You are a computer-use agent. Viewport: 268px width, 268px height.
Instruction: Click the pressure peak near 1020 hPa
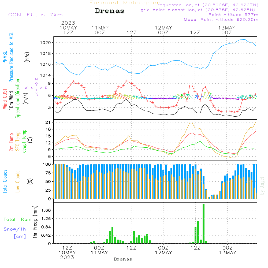(x=245, y=39)
